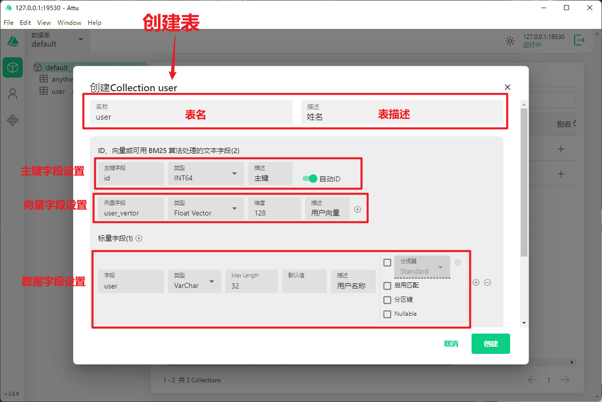
Task: Close the Create Collection dialog
Action: pos(508,87)
